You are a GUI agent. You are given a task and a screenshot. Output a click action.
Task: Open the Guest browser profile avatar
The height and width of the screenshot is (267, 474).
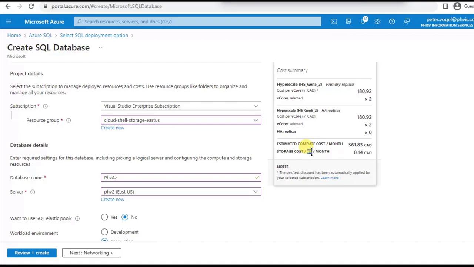[457, 6]
